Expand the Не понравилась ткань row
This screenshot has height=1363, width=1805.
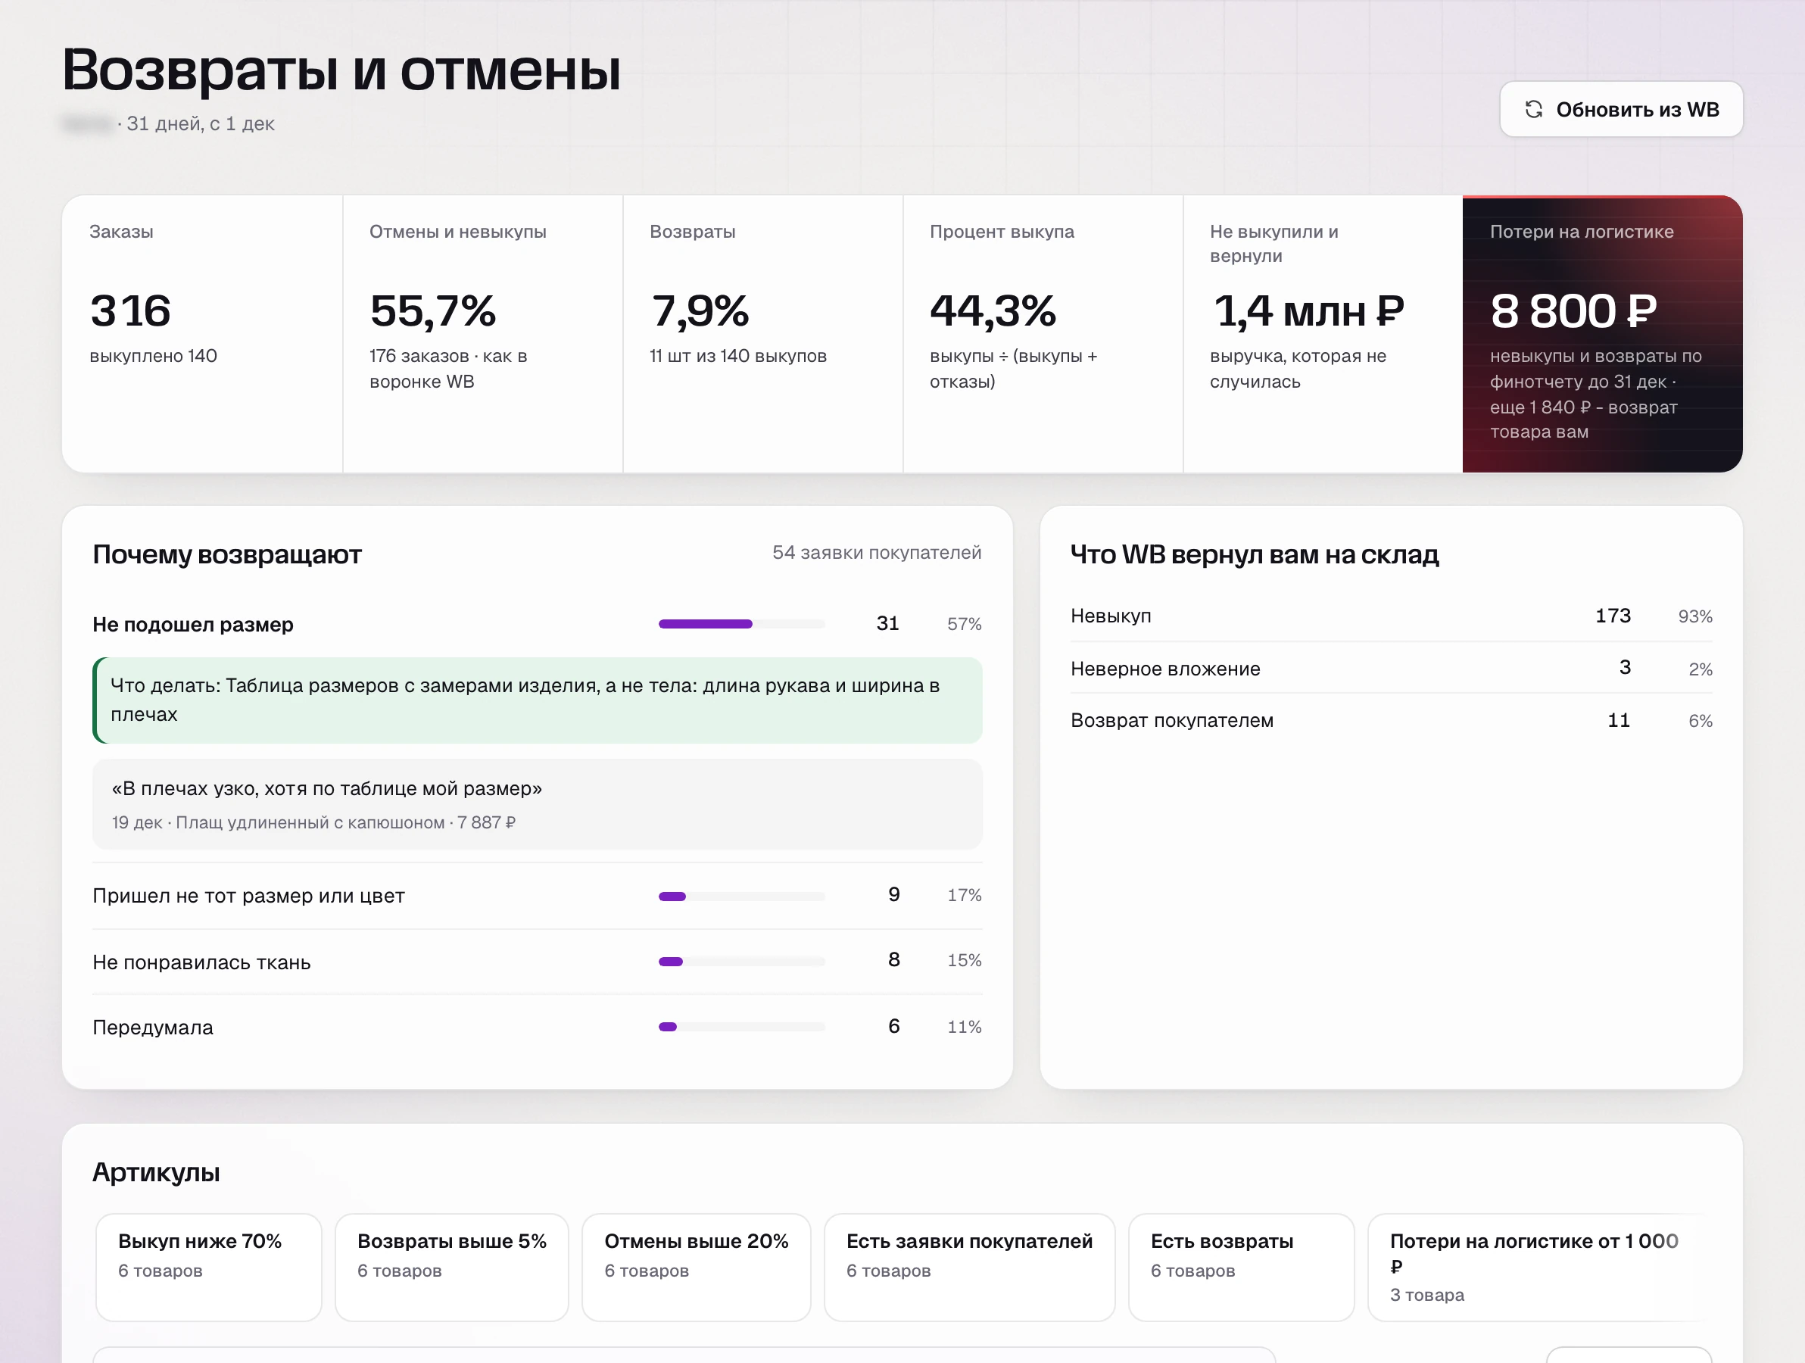[x=537, y=962]
